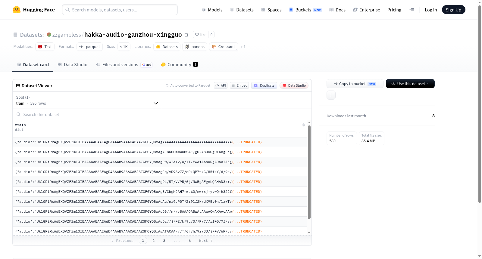This screenshot has height=259, width=482.
Task: Click the table scroll down arrow
Action: 309,232
